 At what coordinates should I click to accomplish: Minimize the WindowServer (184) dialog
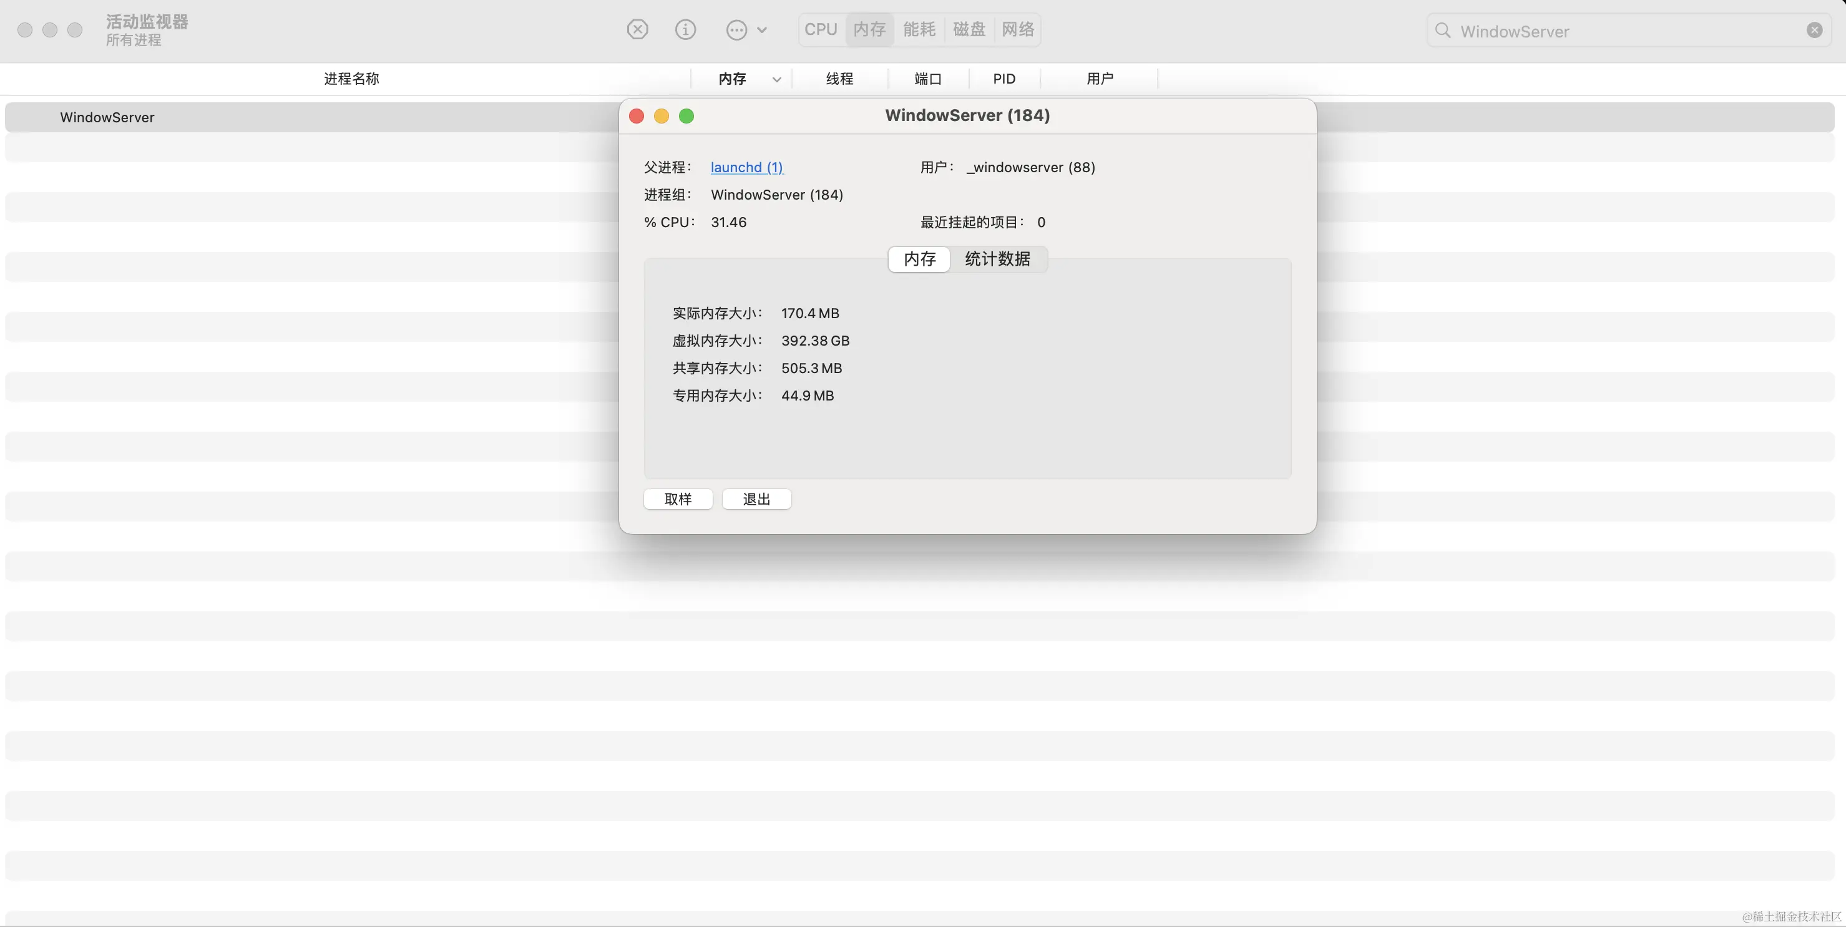click(x=662, y=116)
